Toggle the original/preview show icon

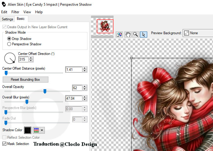tap(119, 34)
